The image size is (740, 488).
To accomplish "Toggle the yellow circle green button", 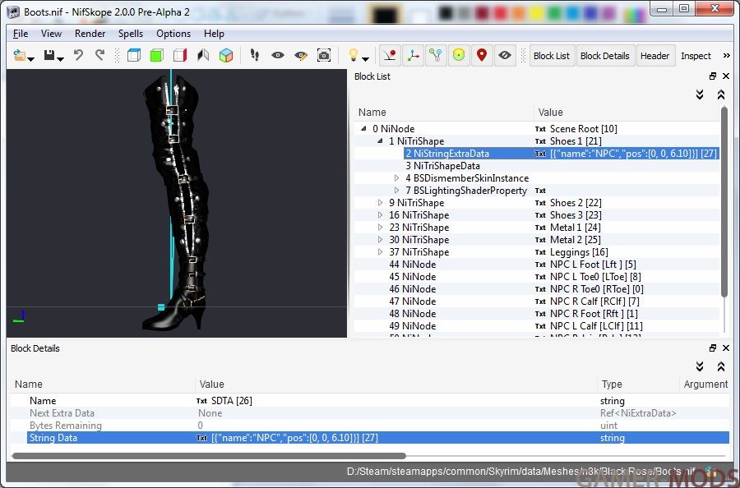I will click(x=459, y=56).
